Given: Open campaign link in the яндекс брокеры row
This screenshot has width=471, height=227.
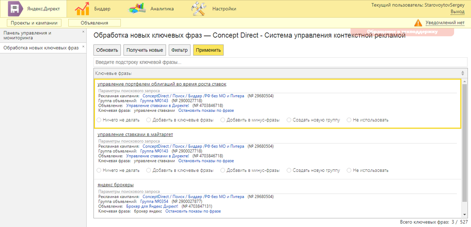Looking at the screenshot, I should tap(193, 196).
